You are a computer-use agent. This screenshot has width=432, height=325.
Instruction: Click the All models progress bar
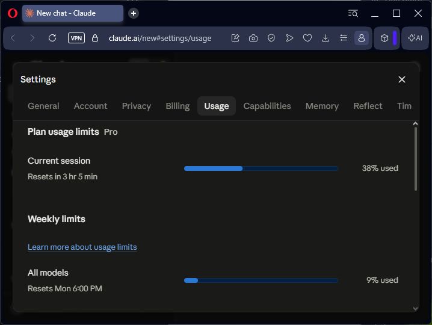pyautogui.click(x=261, y=280)
